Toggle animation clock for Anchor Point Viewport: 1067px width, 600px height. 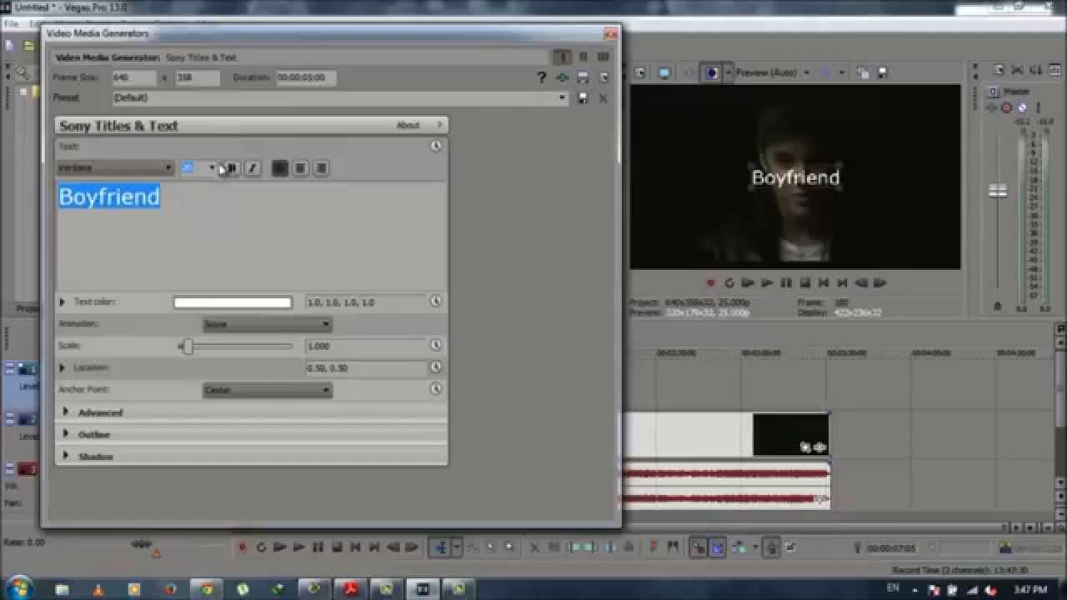pos(436,388)
